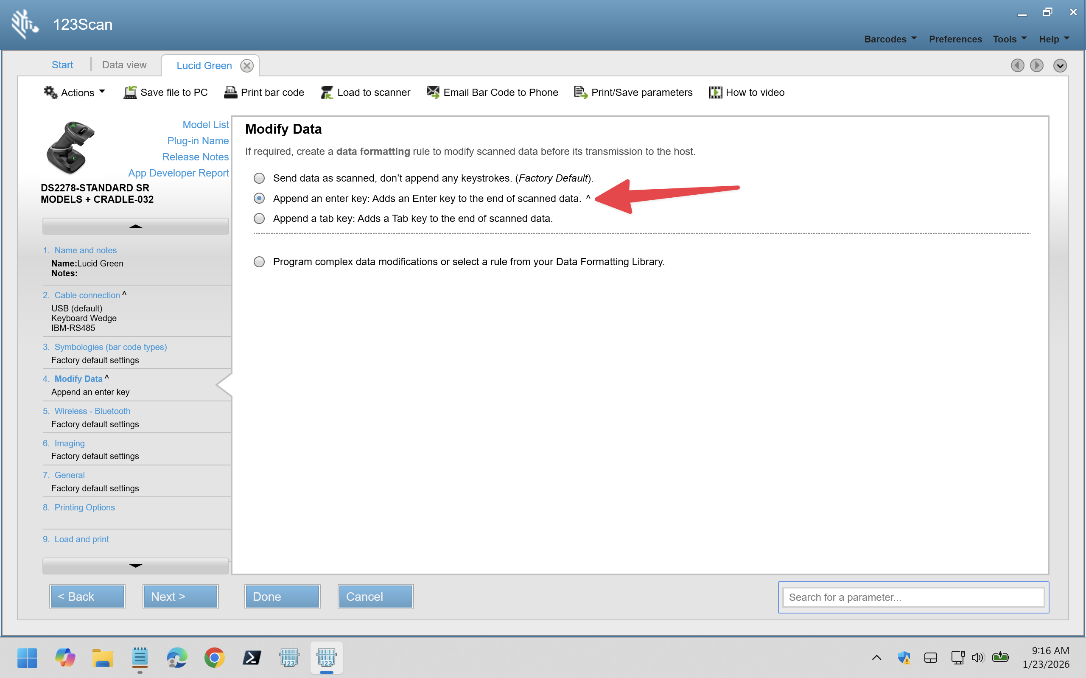This screenshot has height=678, width=1086.
Task: Close the Lucid Green tab
Action: (x=246, y=66)
